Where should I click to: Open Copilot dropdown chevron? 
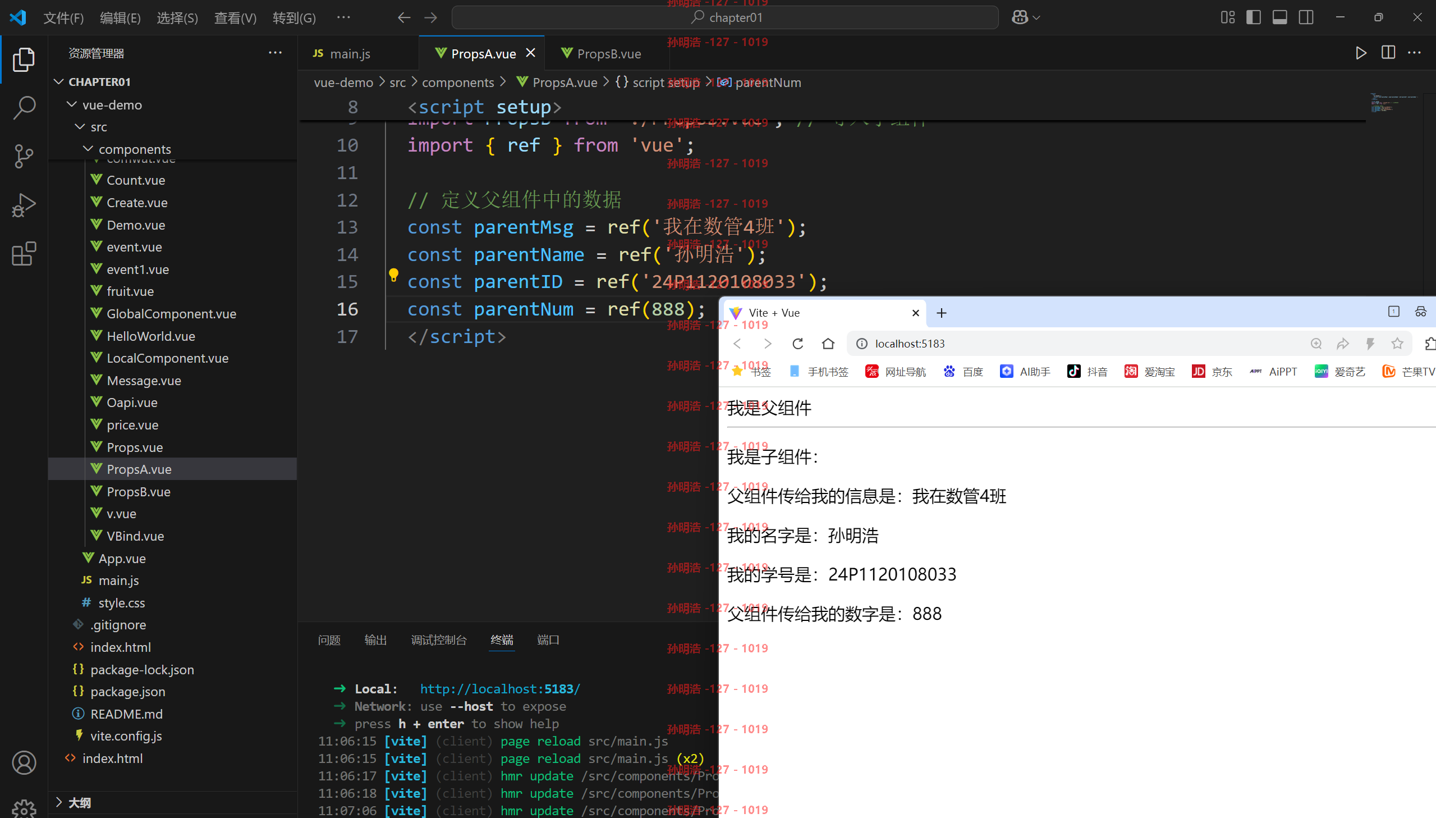tap(1037, 18)
